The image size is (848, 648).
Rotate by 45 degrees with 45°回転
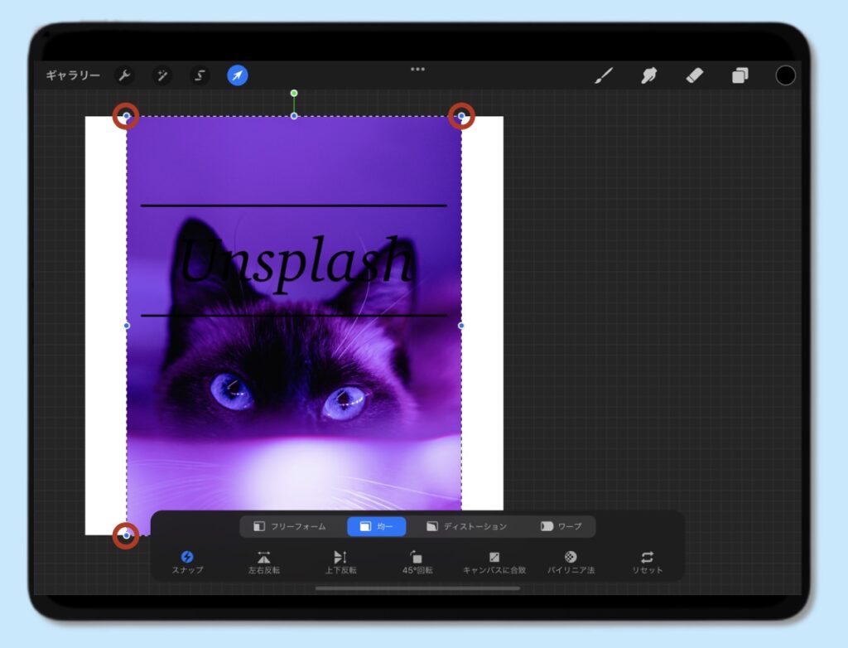pos(417,562)
